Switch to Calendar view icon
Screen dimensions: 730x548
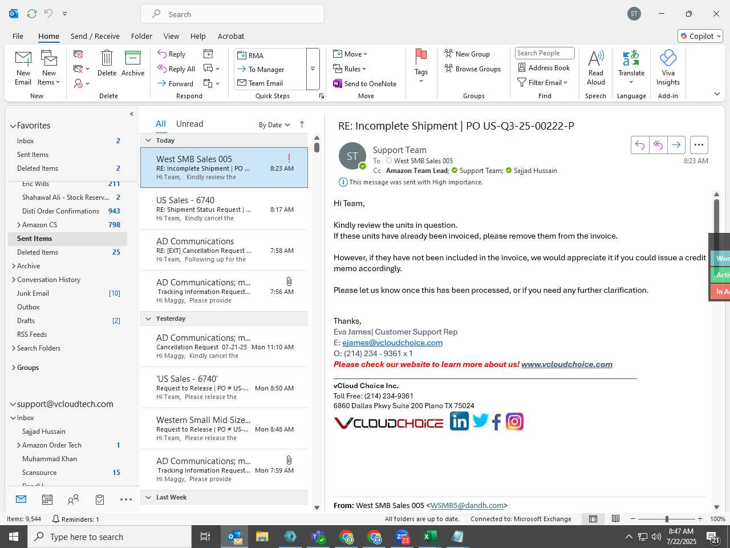point(47,499)
